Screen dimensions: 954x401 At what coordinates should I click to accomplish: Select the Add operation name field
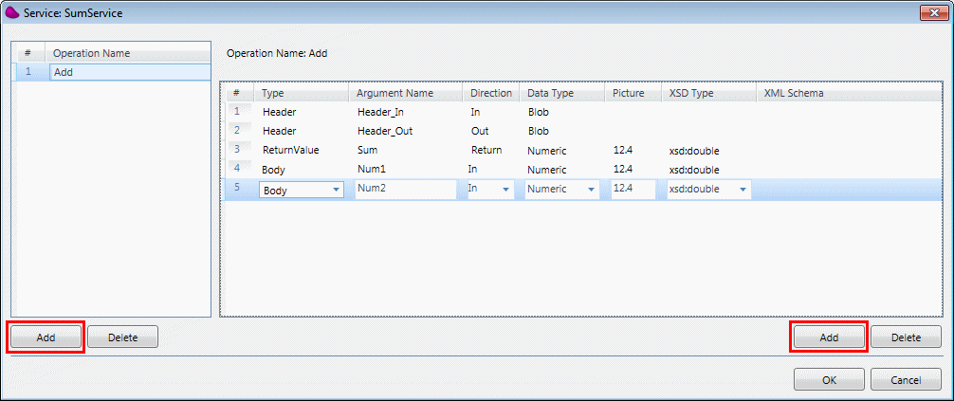point(130,72)
